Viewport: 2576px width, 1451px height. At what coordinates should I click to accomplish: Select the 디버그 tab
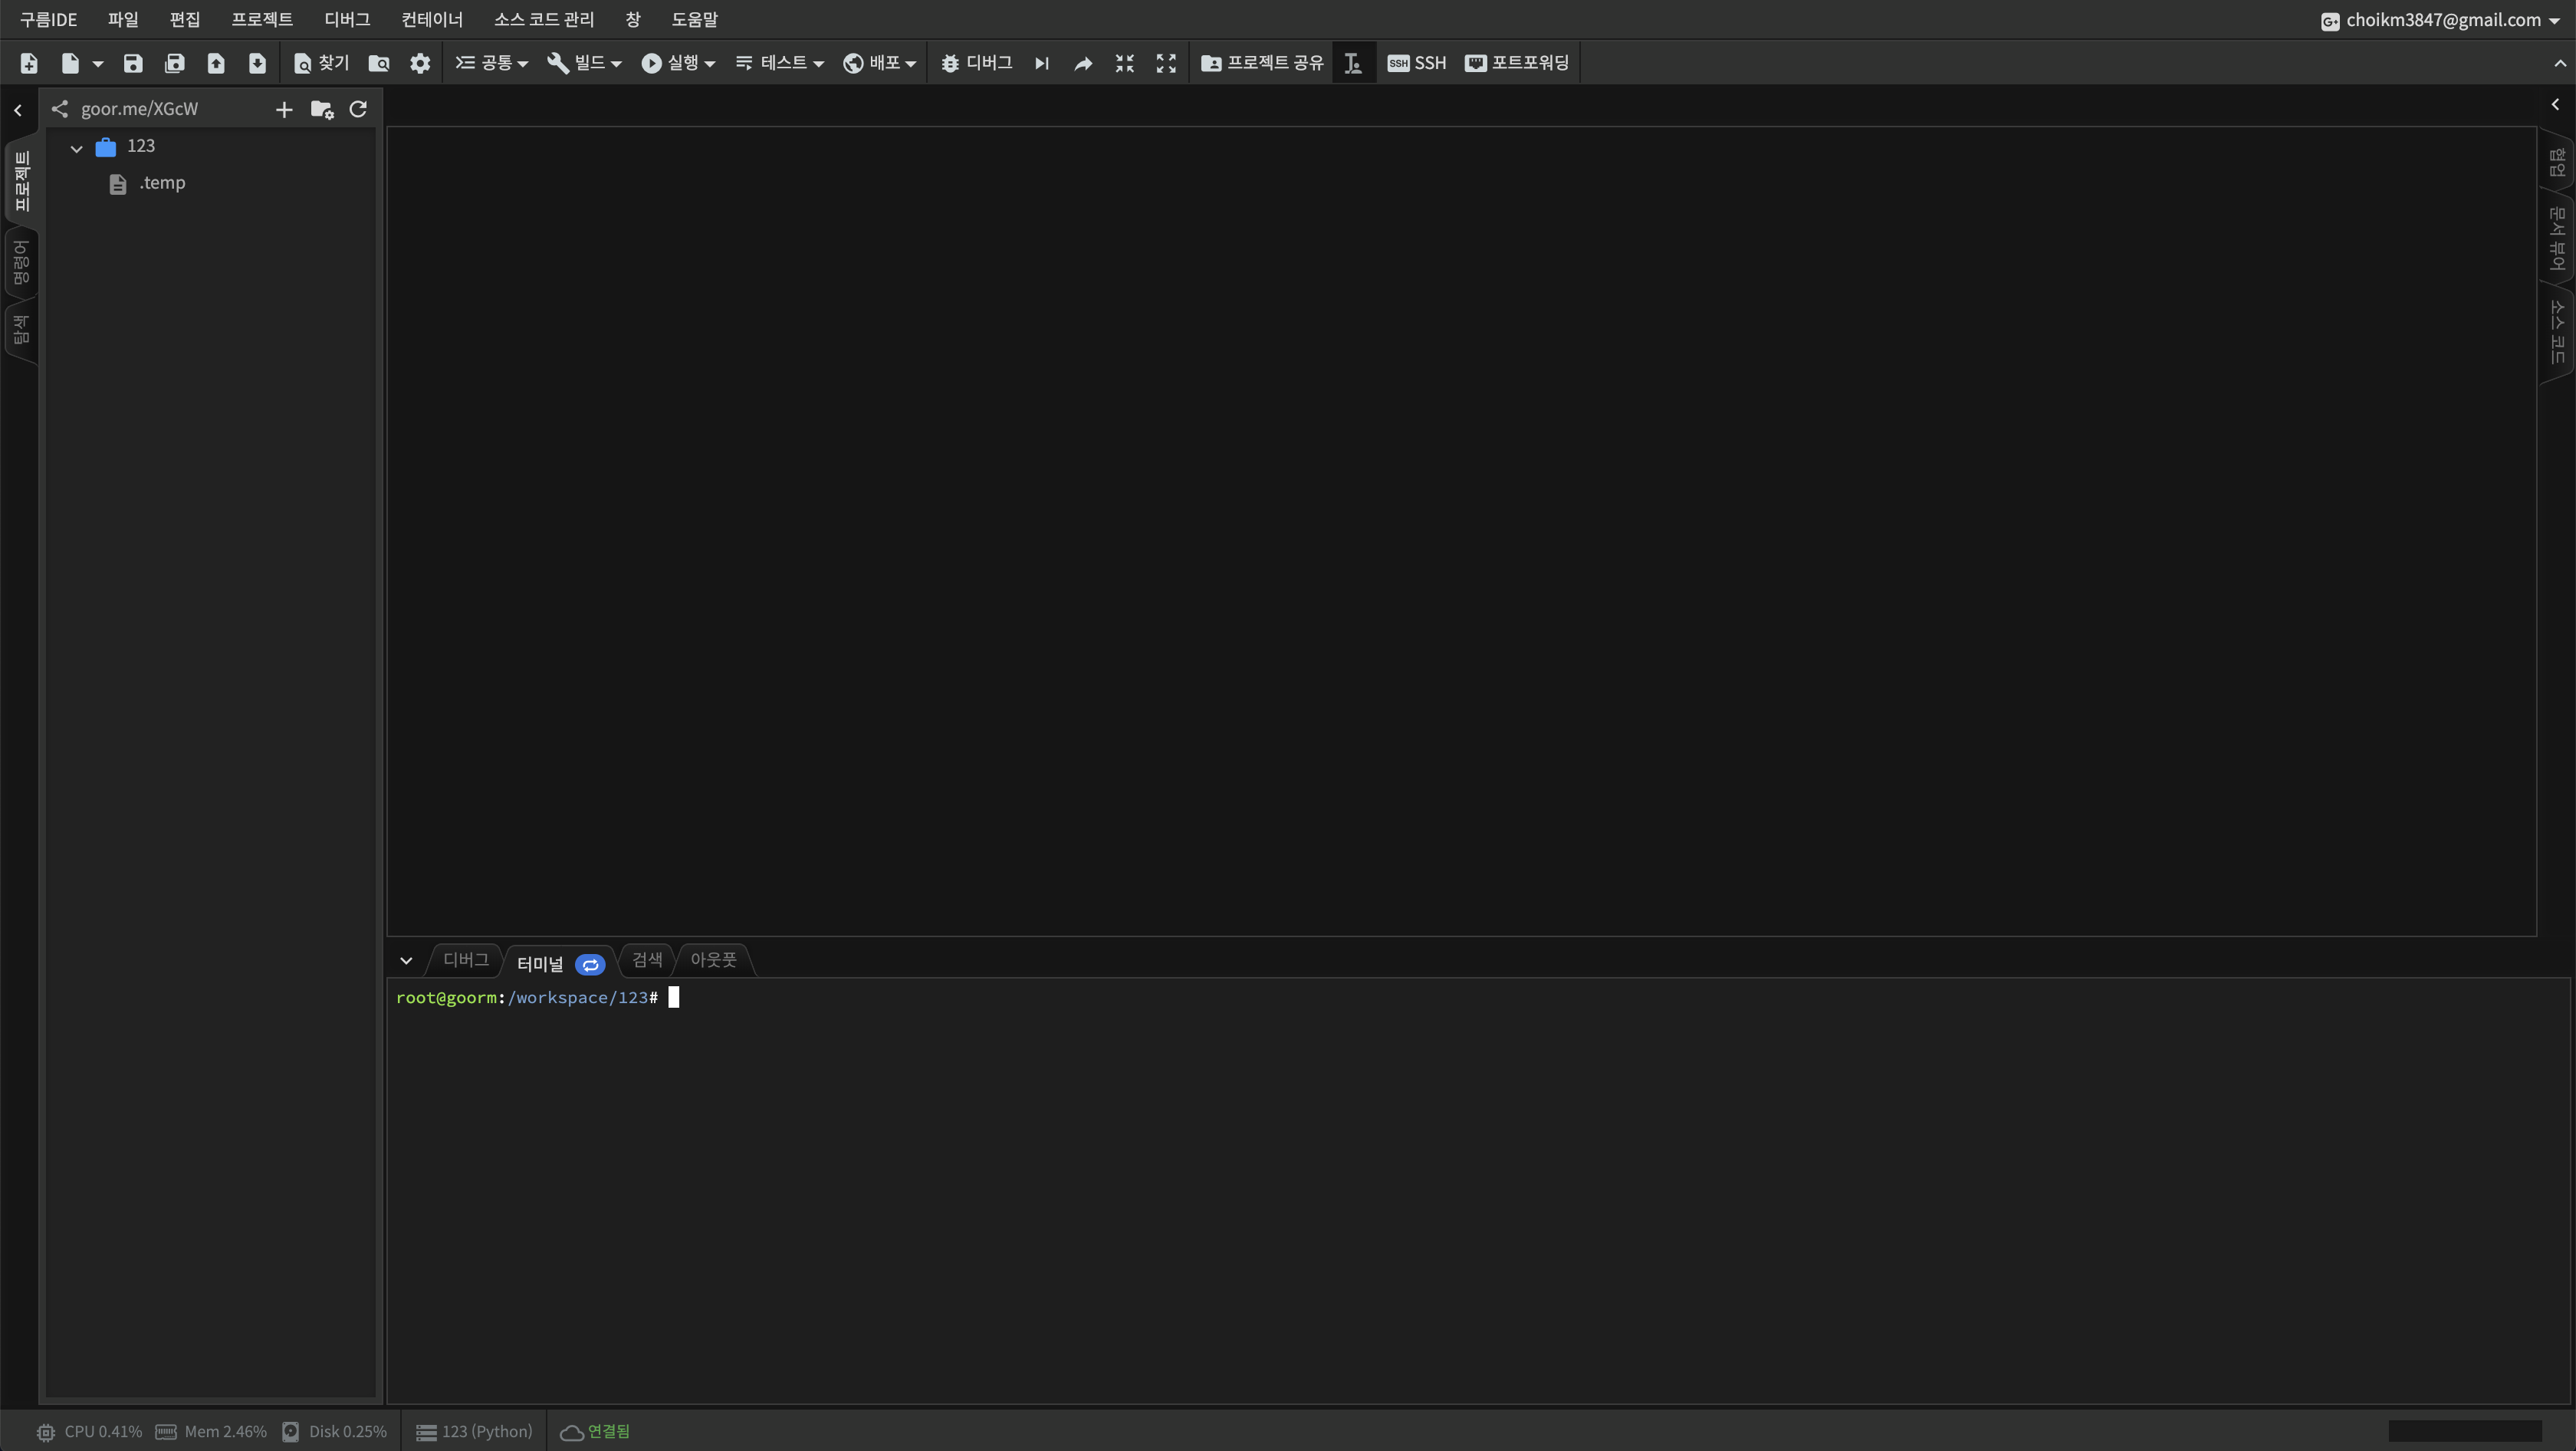(465, 959)
